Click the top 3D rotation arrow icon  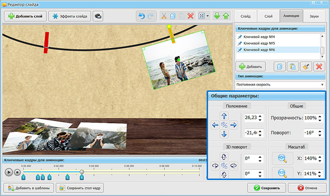[x=224, y=157]
